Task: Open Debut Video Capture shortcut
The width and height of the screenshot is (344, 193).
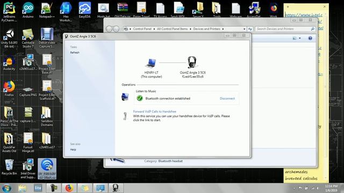Action: pyautogui.click(x=47, y=38)
